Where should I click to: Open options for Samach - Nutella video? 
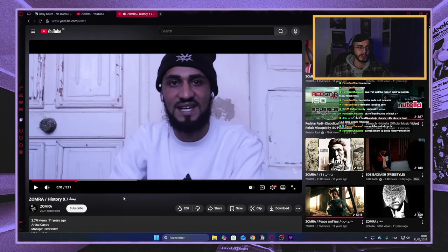(422, 124)
